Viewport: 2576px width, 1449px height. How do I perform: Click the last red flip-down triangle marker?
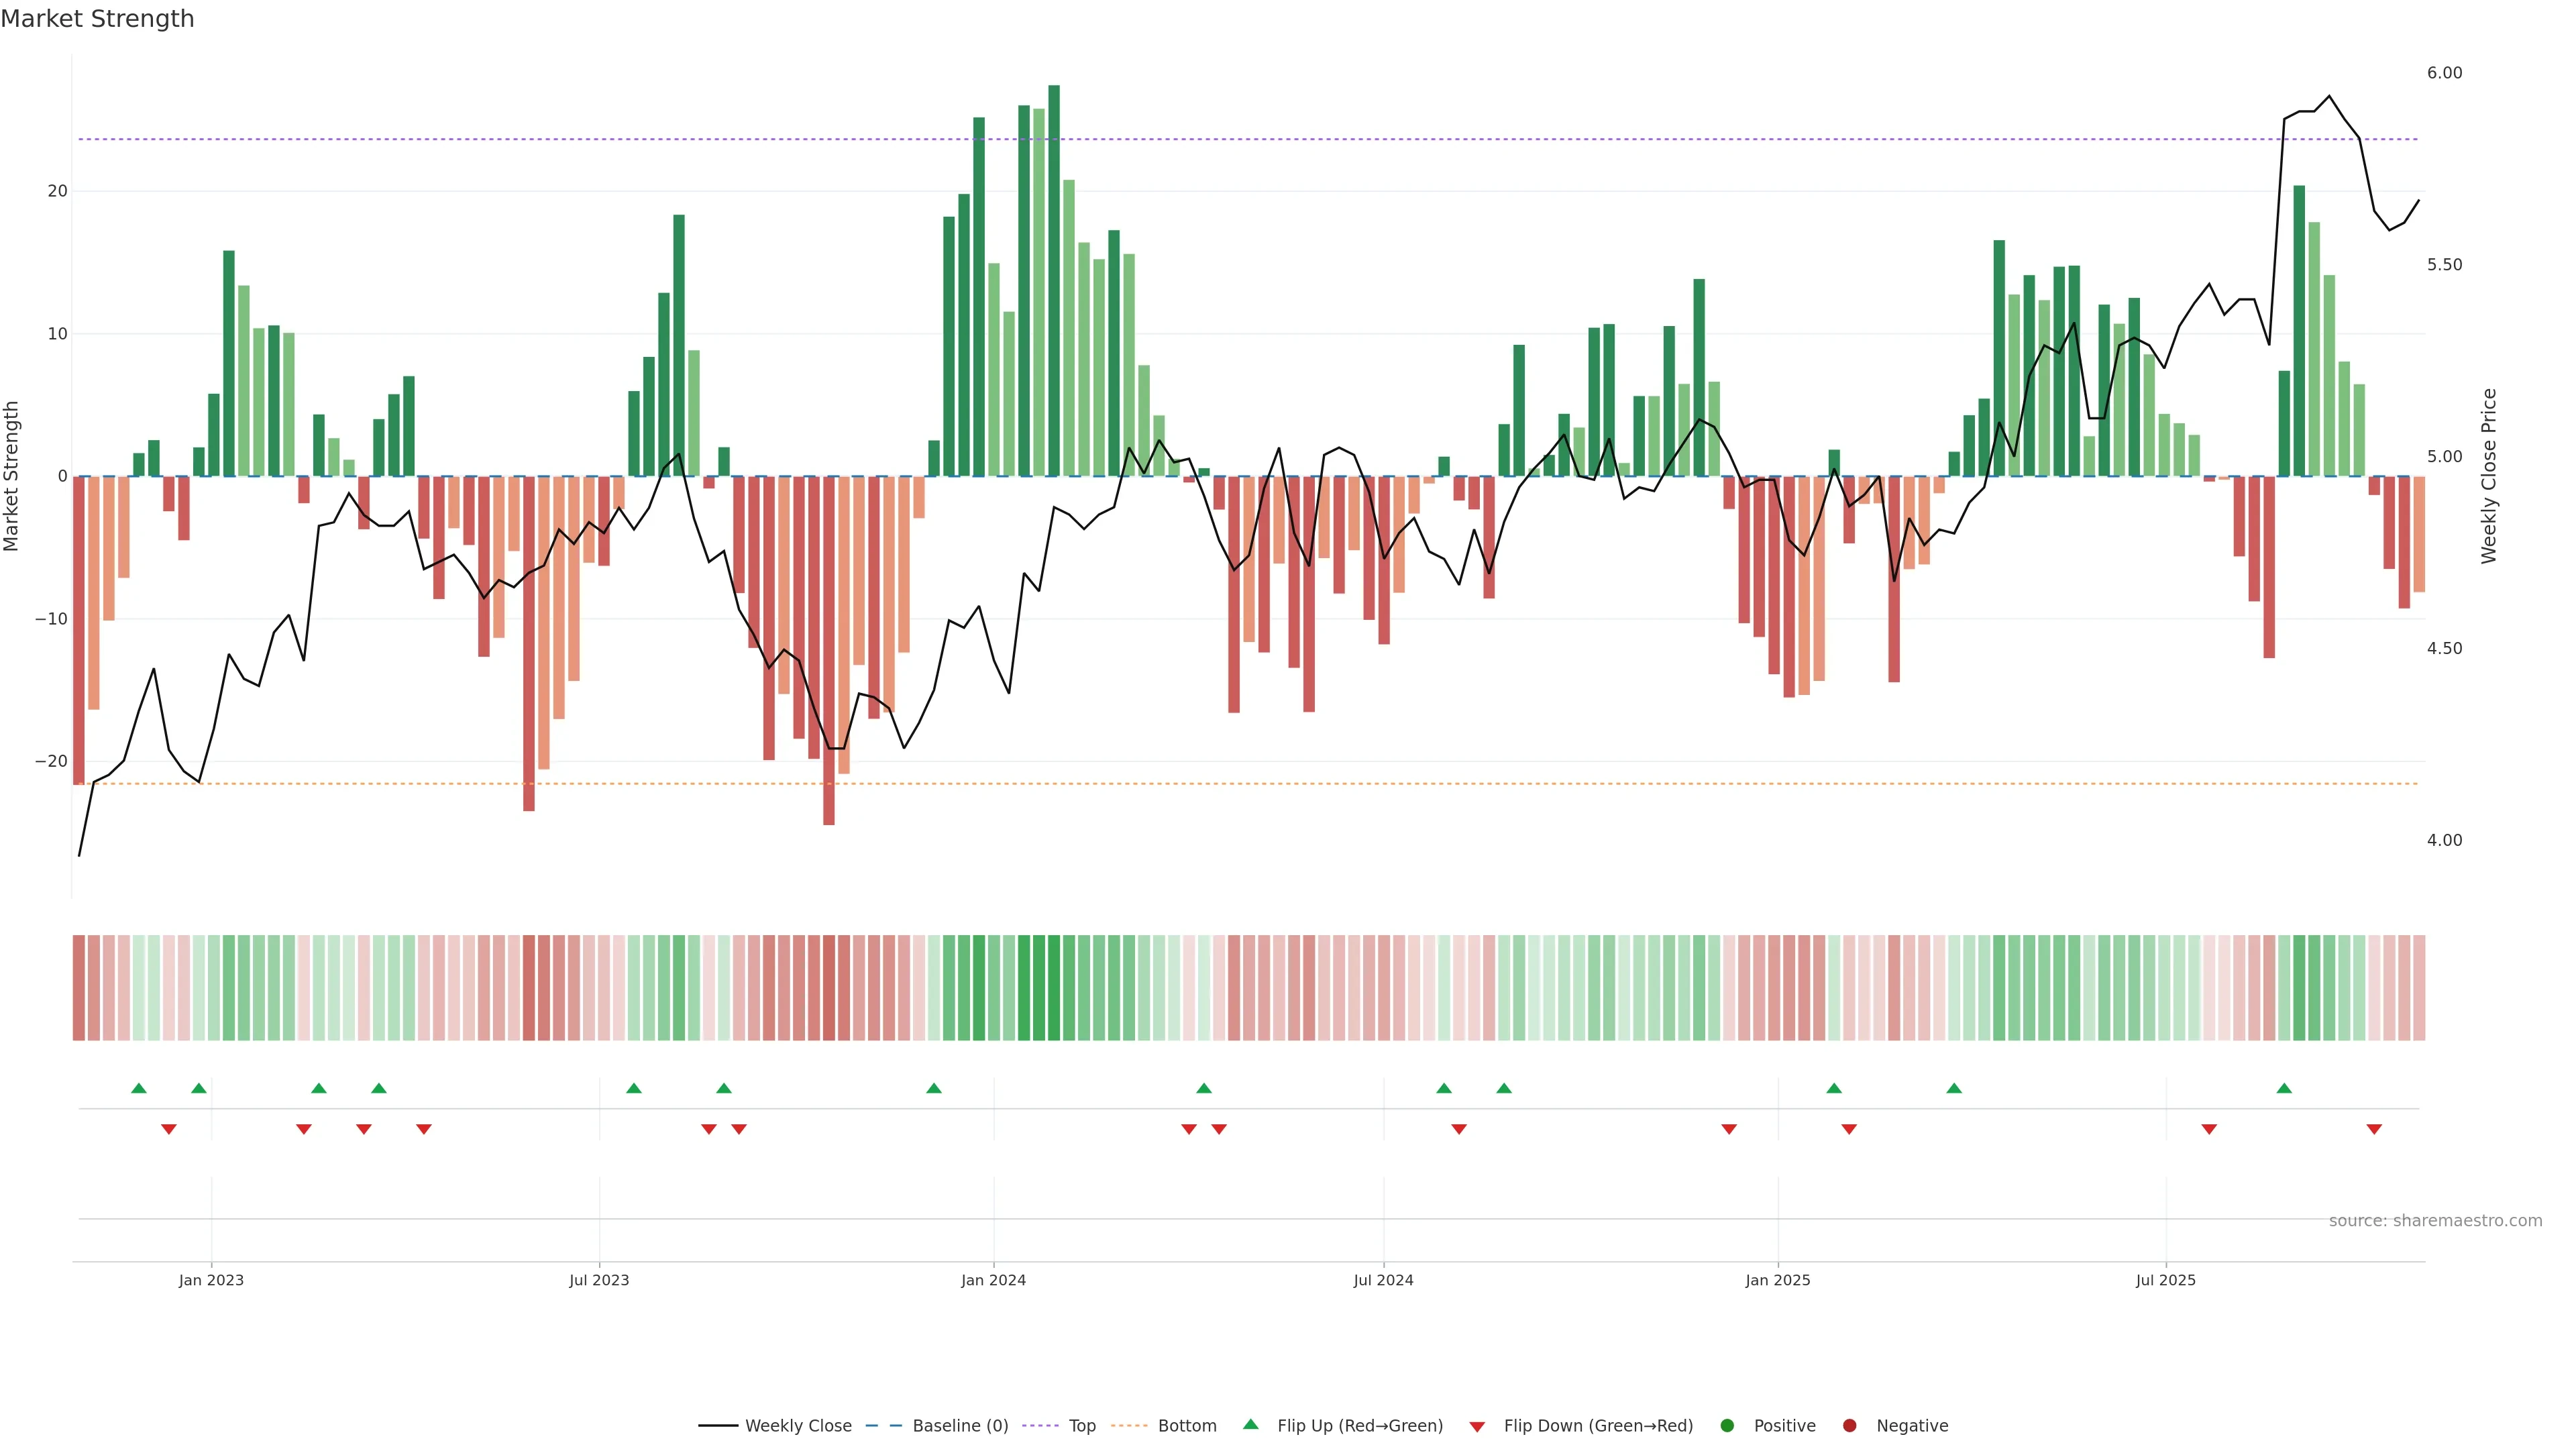click(2374, 1129)
